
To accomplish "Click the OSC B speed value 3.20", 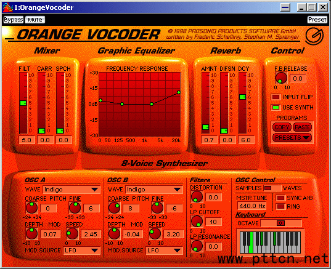I will (x=173, y=234).
